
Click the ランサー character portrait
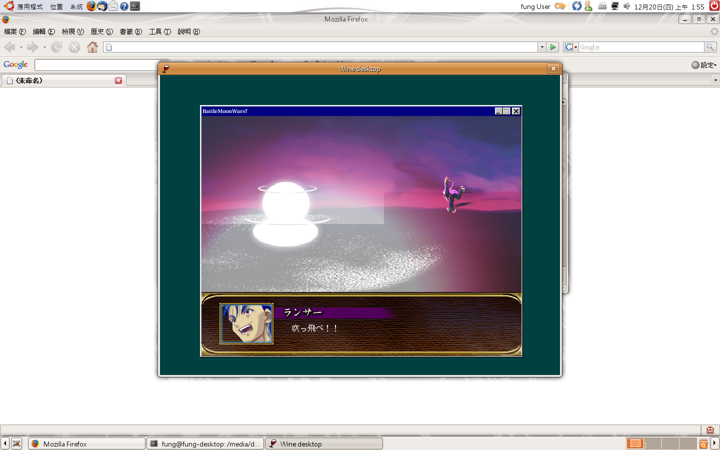pyautogui.click(x=246, y=324)
